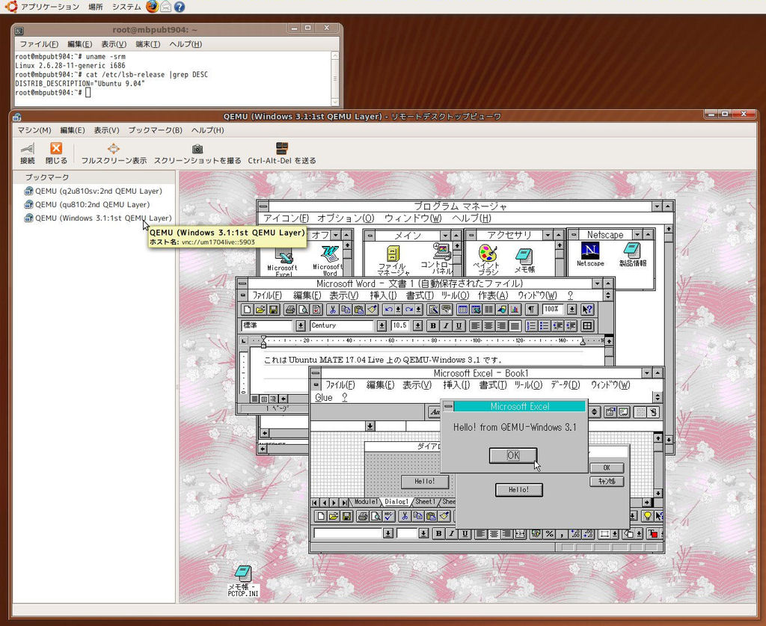Click Word context Help pointer icon
Screen dimensions: 766x626
588,309
